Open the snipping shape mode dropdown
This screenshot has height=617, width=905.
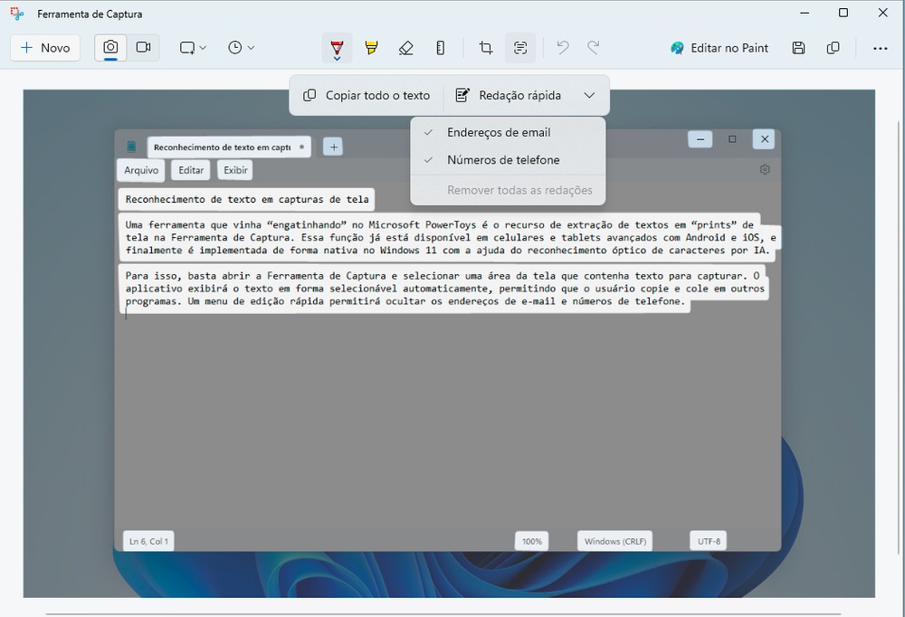click(x=193, y=48)
